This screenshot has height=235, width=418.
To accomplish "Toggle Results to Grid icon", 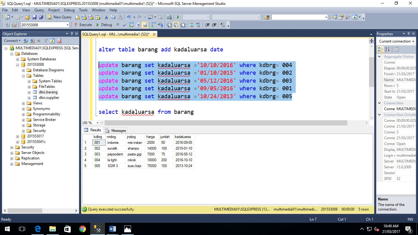I will click(x=176, y=25).
